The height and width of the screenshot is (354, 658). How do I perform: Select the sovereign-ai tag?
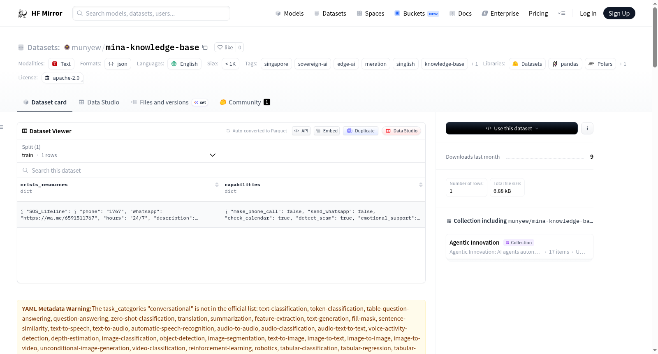[313, 64]
